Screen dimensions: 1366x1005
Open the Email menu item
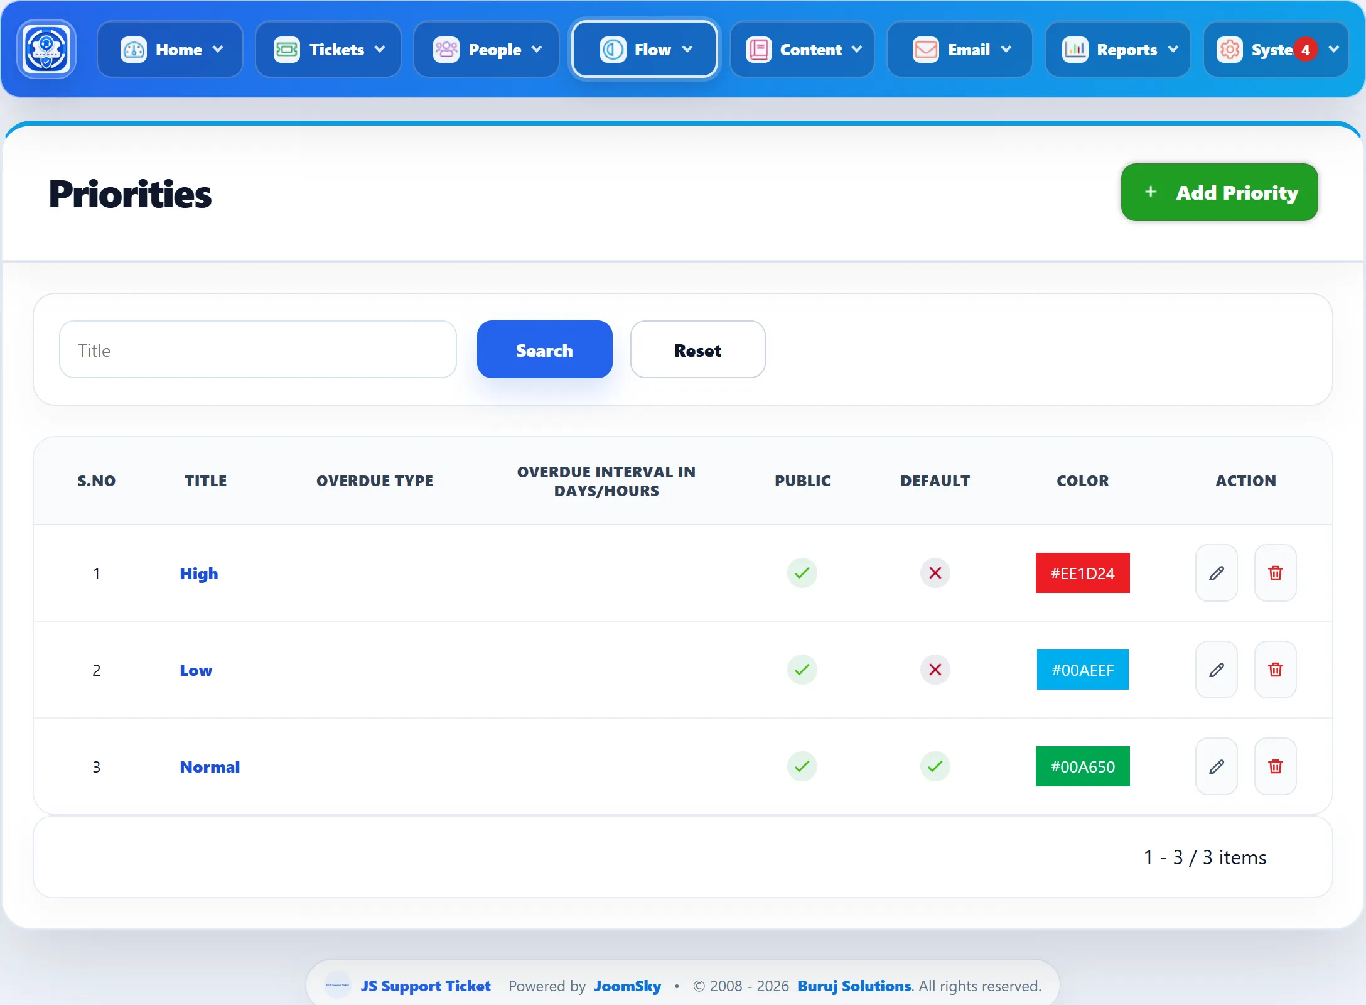click(959, 50)
